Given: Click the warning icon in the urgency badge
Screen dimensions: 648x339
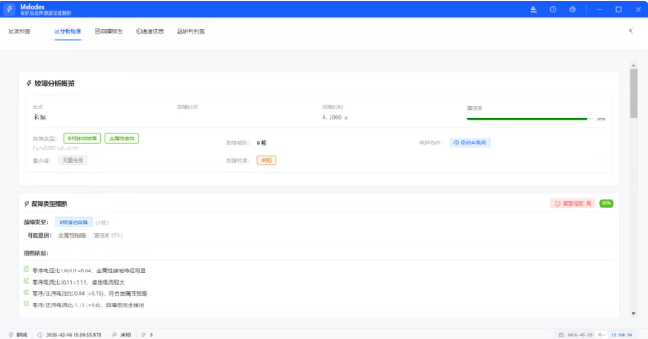Looking at the screenshot, I should [557, 203].
